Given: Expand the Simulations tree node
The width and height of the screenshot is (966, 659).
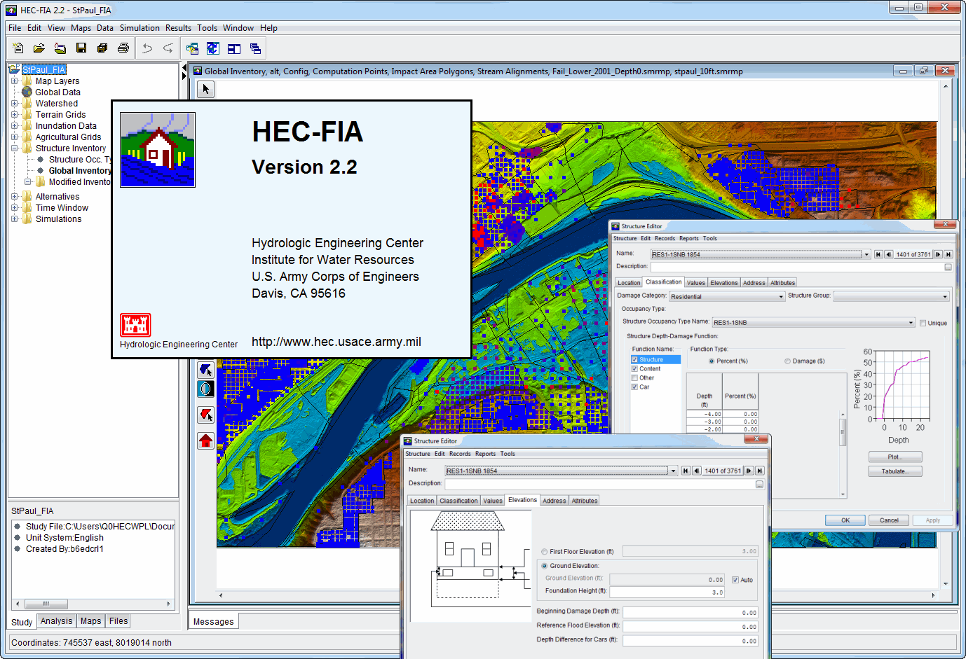Looking at the screenshot, I should pos(14,218).
